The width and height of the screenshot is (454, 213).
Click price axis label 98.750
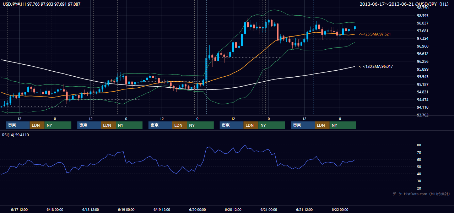(x=423, y=8)
